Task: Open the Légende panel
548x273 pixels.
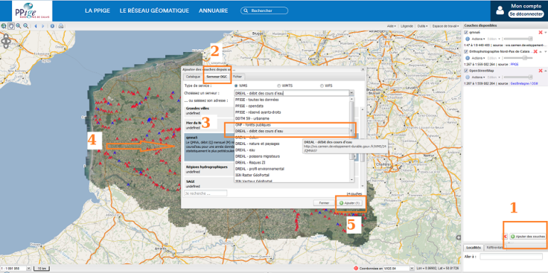Action: click(x=407, y=26)
